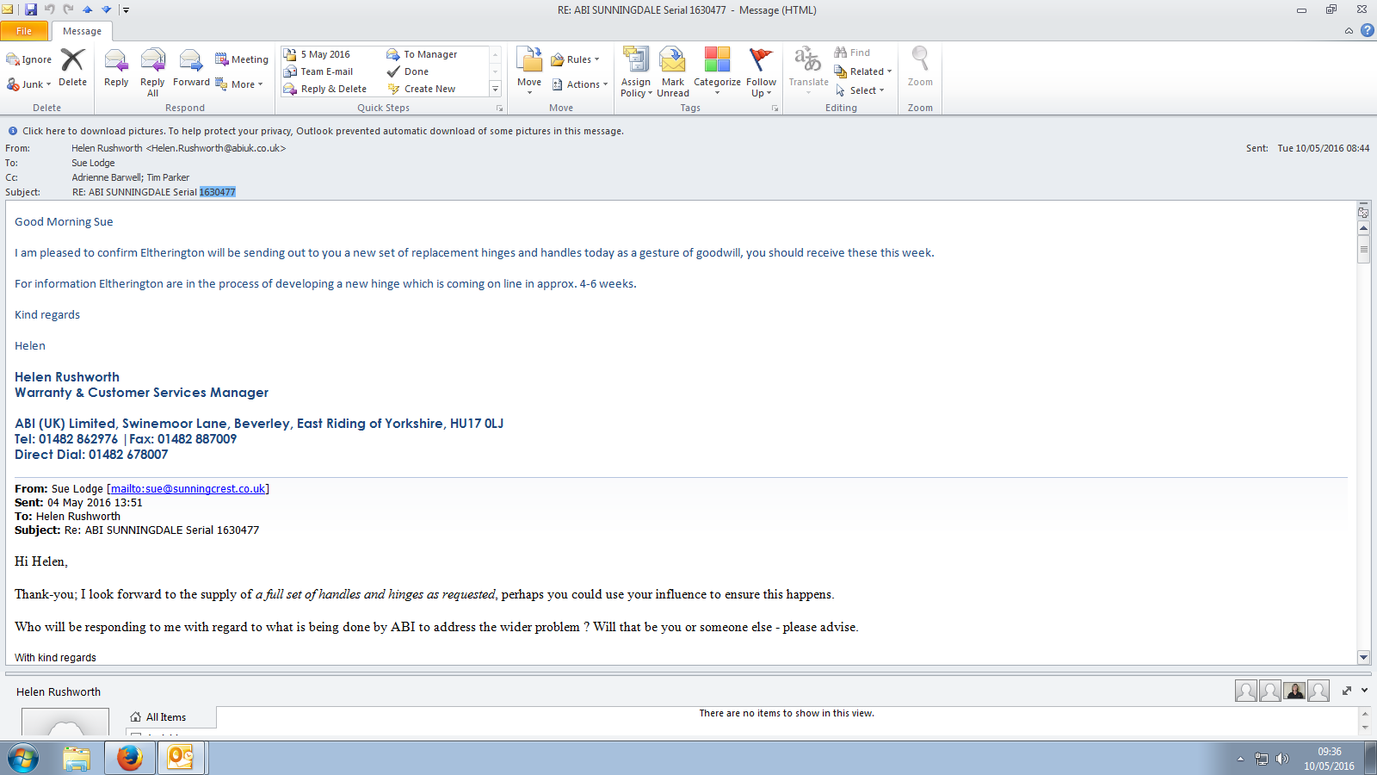Delete this message with the X icon
Viewport: 1377px width, 775px height.
click(x=73, y=68)
